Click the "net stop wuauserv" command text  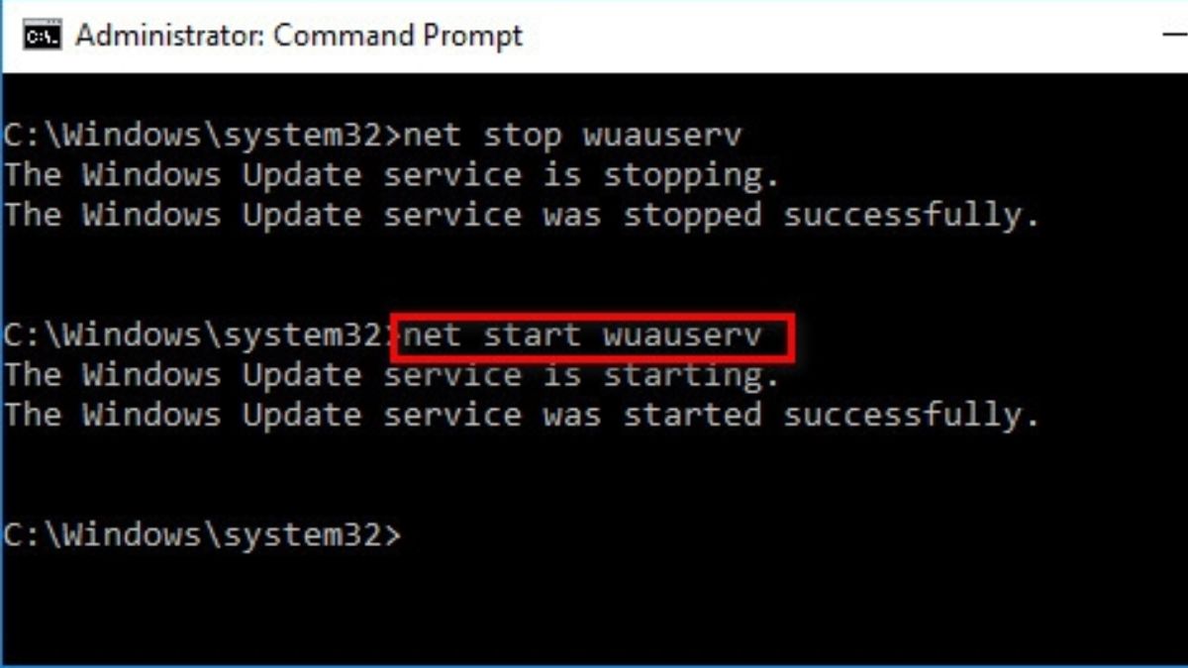[x=571, y=135]
